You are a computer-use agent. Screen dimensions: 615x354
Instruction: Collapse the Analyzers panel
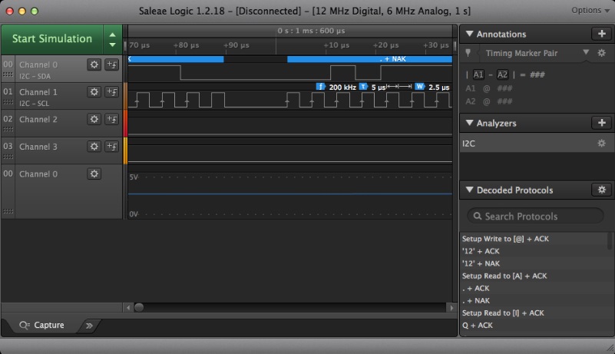(468, 124)
